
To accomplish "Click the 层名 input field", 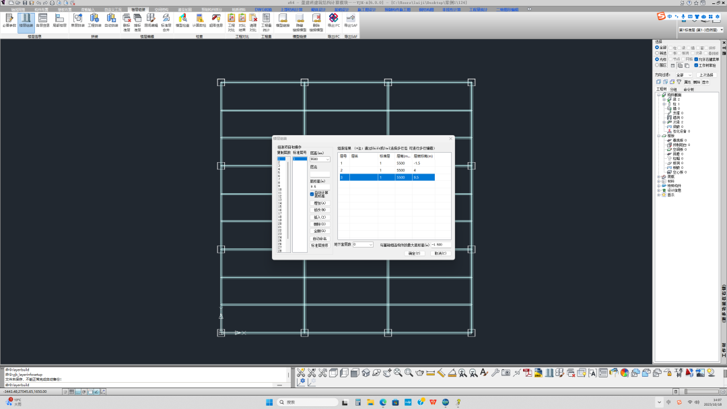I will [x=320, y=174].
